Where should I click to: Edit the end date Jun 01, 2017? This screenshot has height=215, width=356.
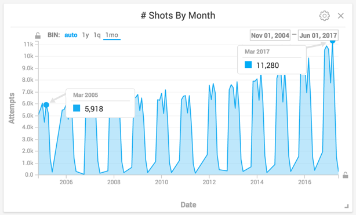[x=318, y=35]
